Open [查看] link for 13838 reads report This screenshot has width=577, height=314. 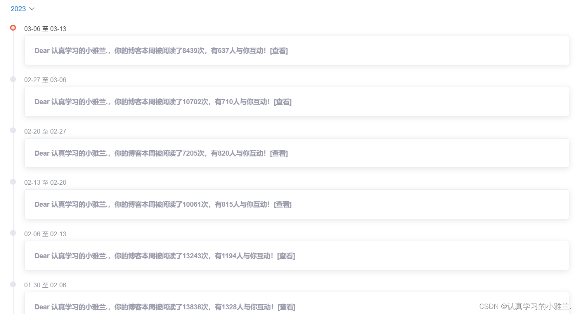tap(286, 307)
